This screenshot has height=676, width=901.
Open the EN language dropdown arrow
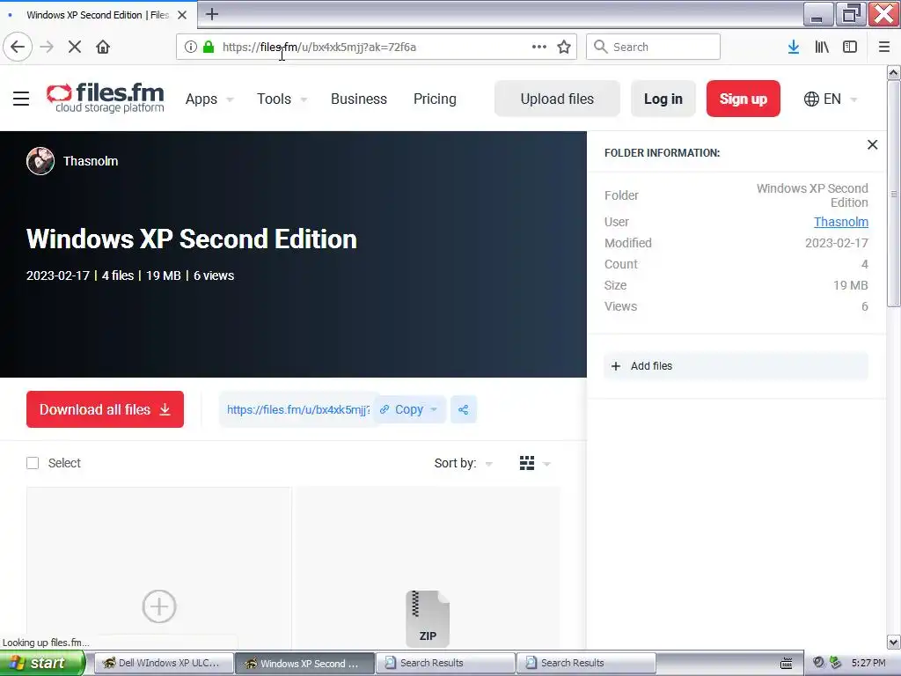(853, 99)
